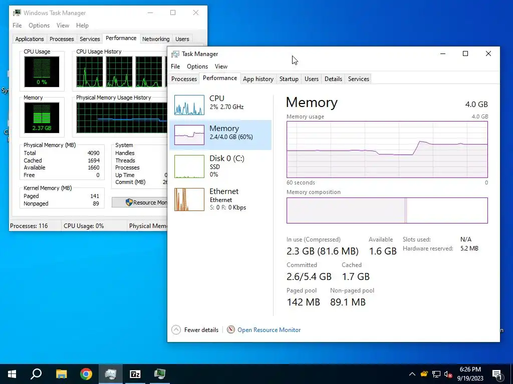Click the 142 MB Paged pool value
Viewport: 513px width, 384px height.
tap(303, 302)
